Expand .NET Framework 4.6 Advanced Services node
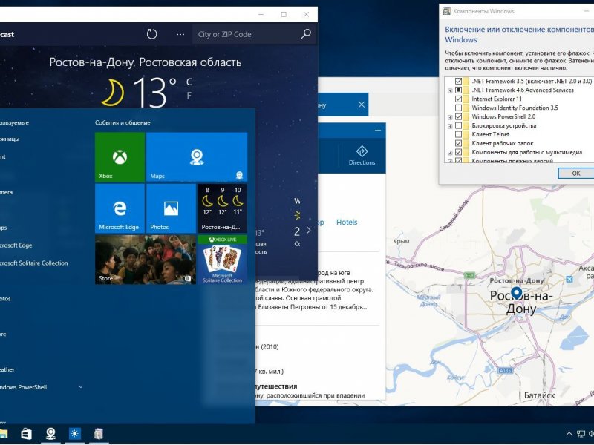 tap(450, 90)
